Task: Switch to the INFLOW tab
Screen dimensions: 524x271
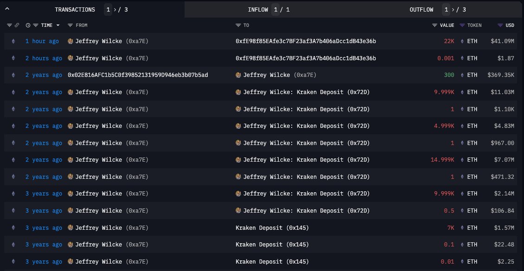Action: tap(258, 9)
